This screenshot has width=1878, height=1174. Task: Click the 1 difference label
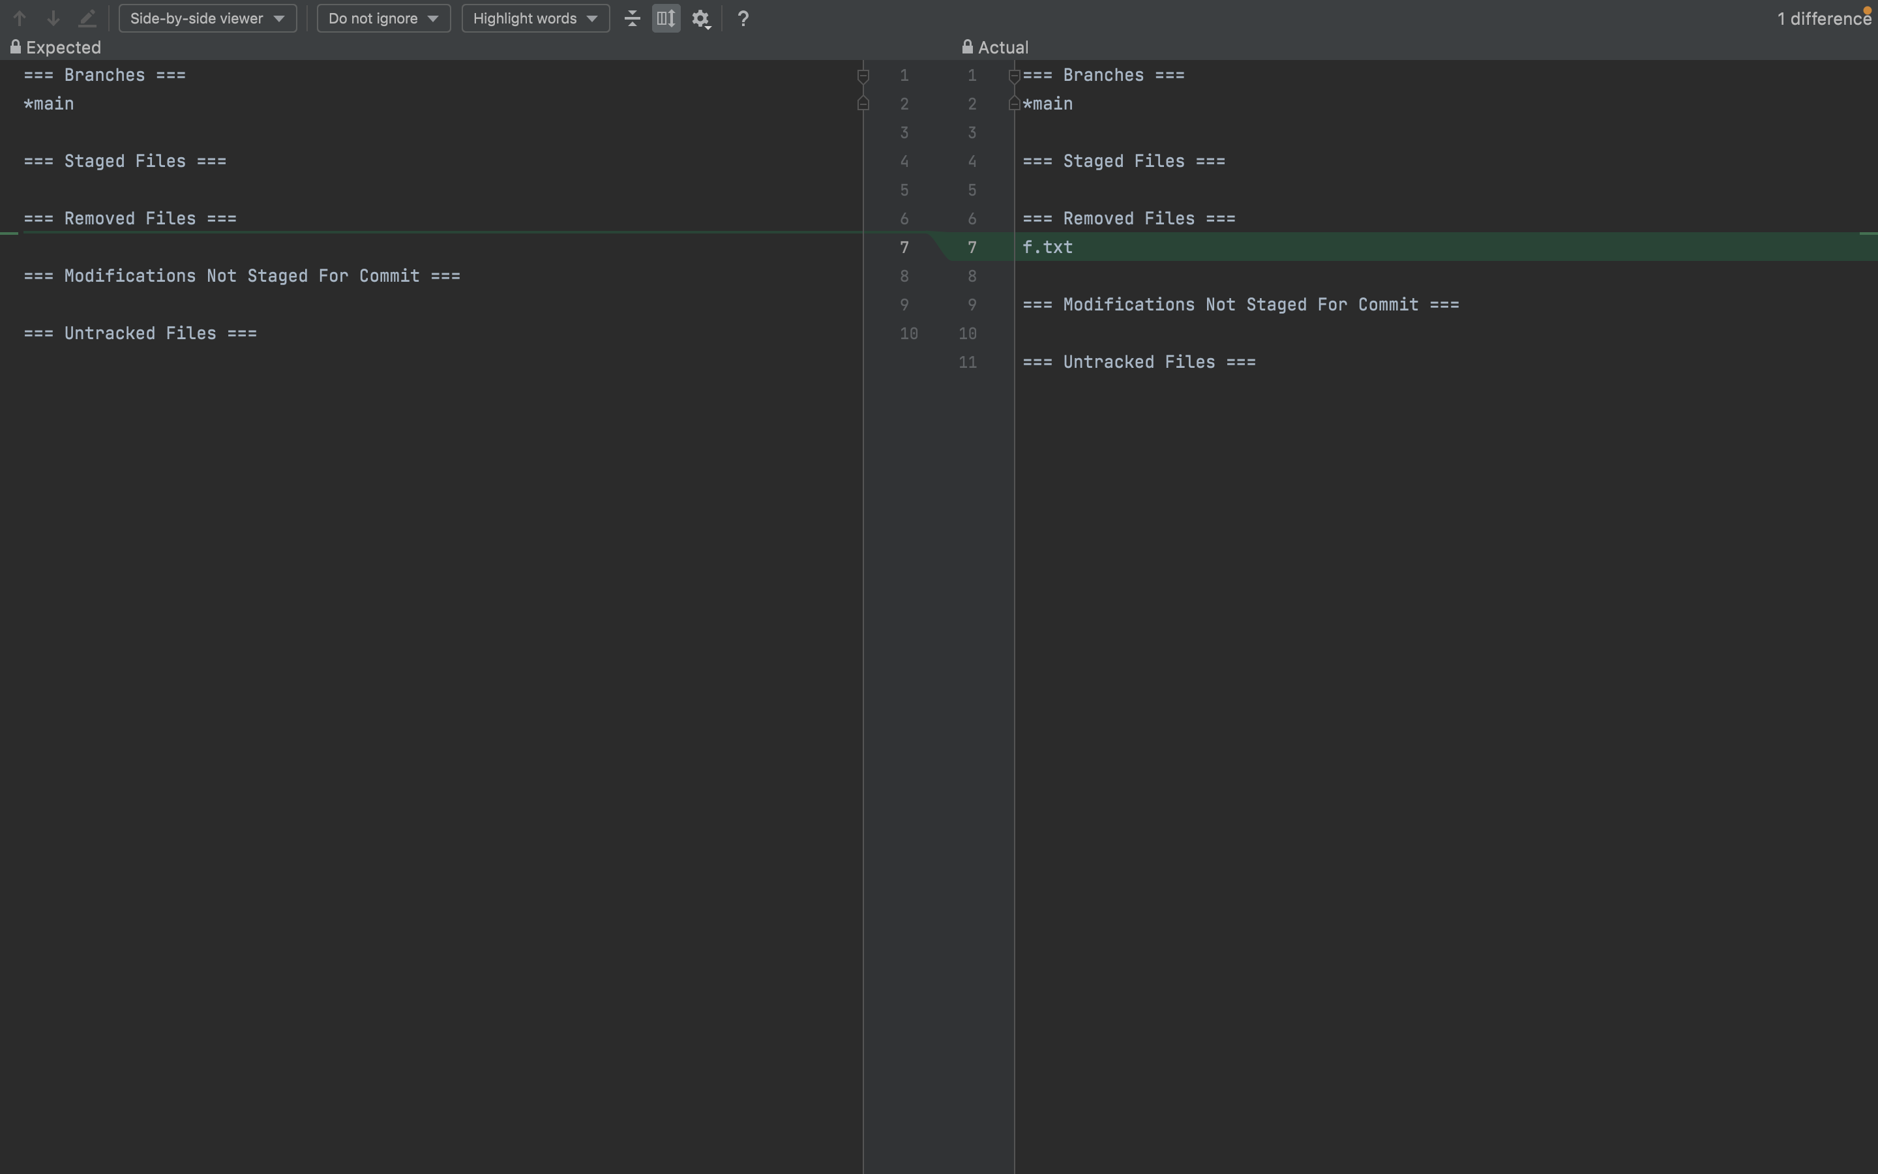(x=1823, y=19)
